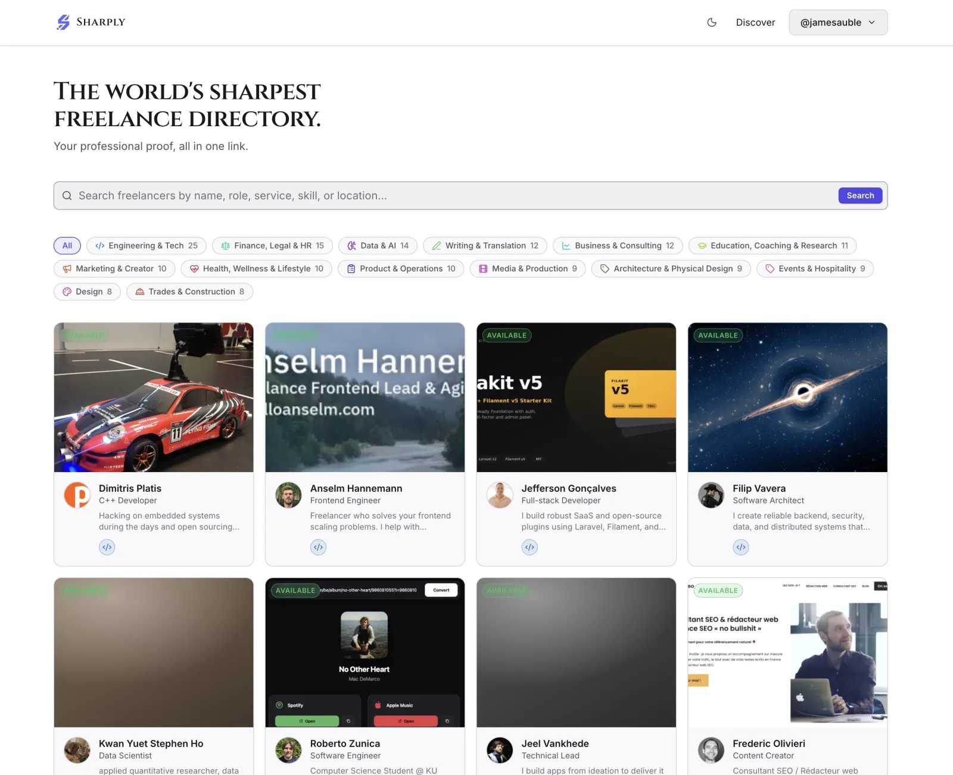Open Kwan Yuet Stephen Ho cover image
The height and width of the screenshot is (775, 953).
[154, 652]
